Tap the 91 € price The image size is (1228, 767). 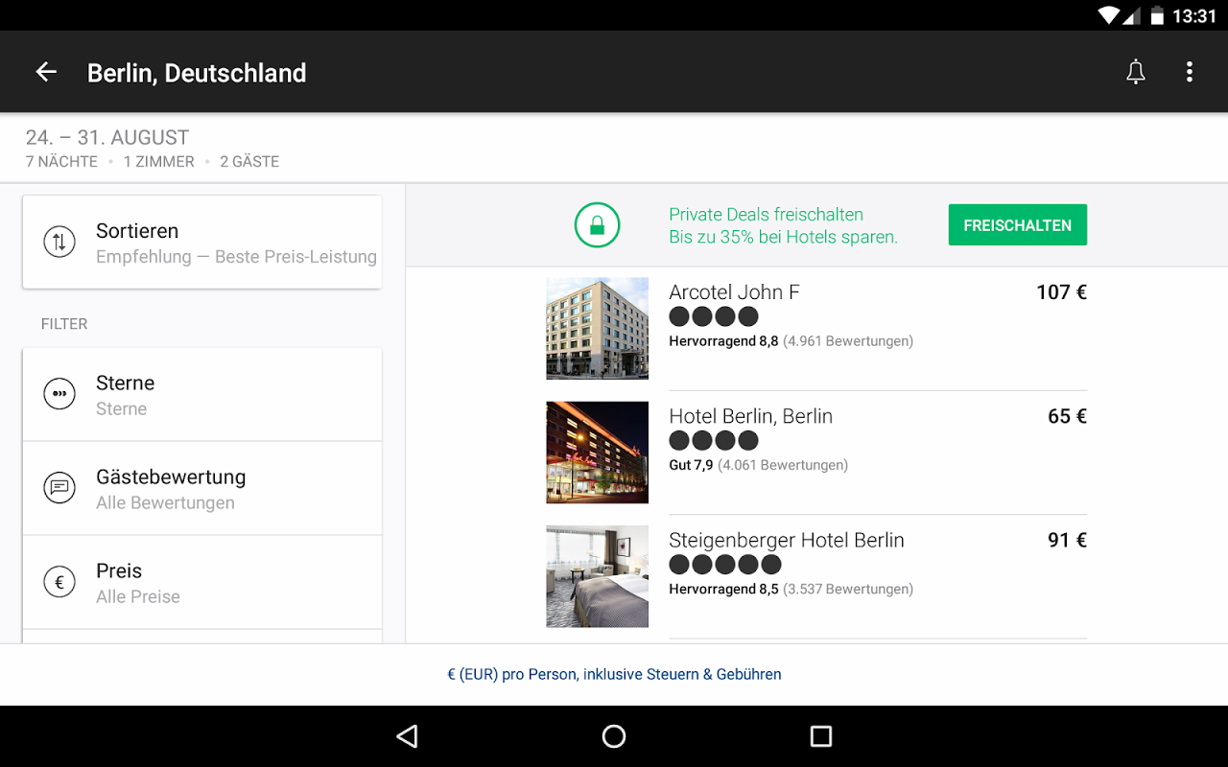[1067, 540]
